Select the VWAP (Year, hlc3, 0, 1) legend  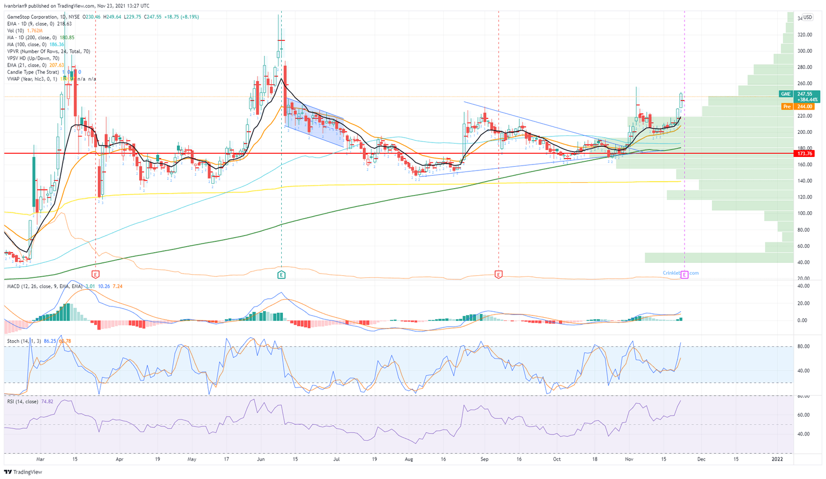tap(52, 79)
